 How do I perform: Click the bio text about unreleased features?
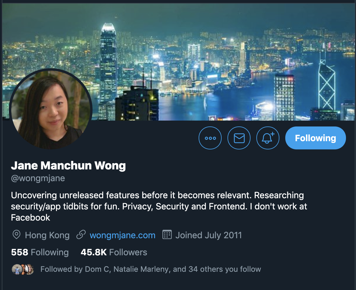pos(159,206)
